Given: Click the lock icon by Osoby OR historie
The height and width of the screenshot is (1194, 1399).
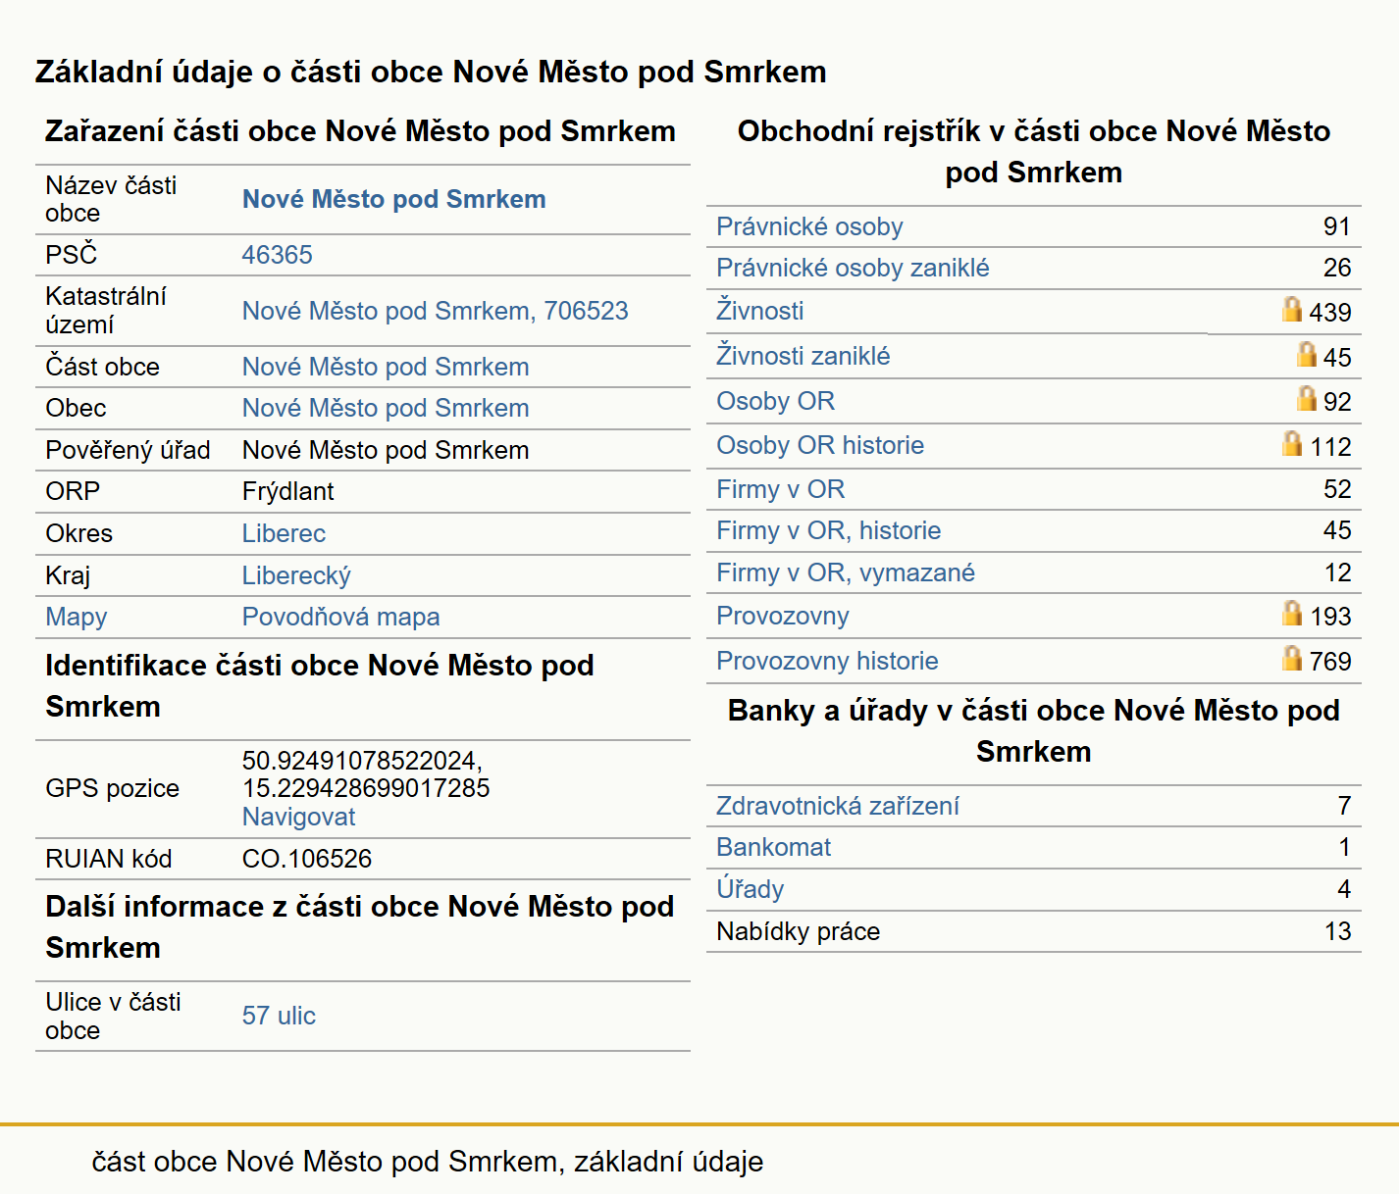Looking at the screenshot, I should pos(1292,443).
